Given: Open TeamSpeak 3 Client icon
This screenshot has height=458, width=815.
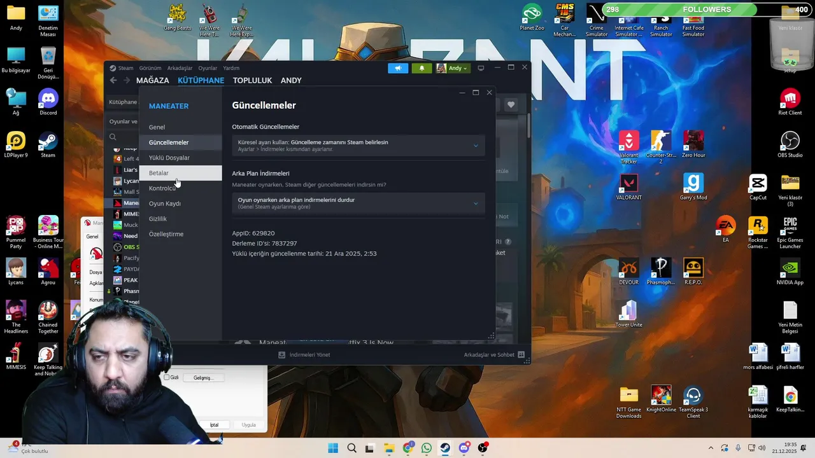Looking at the screenshot, I should click(693, 403).
